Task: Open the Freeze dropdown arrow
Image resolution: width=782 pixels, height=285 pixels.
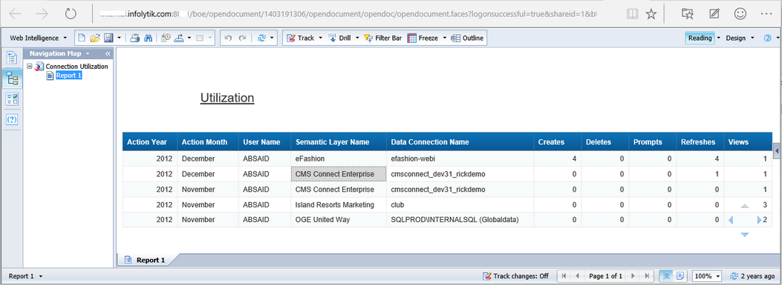Action: click(x=444, y=38)
